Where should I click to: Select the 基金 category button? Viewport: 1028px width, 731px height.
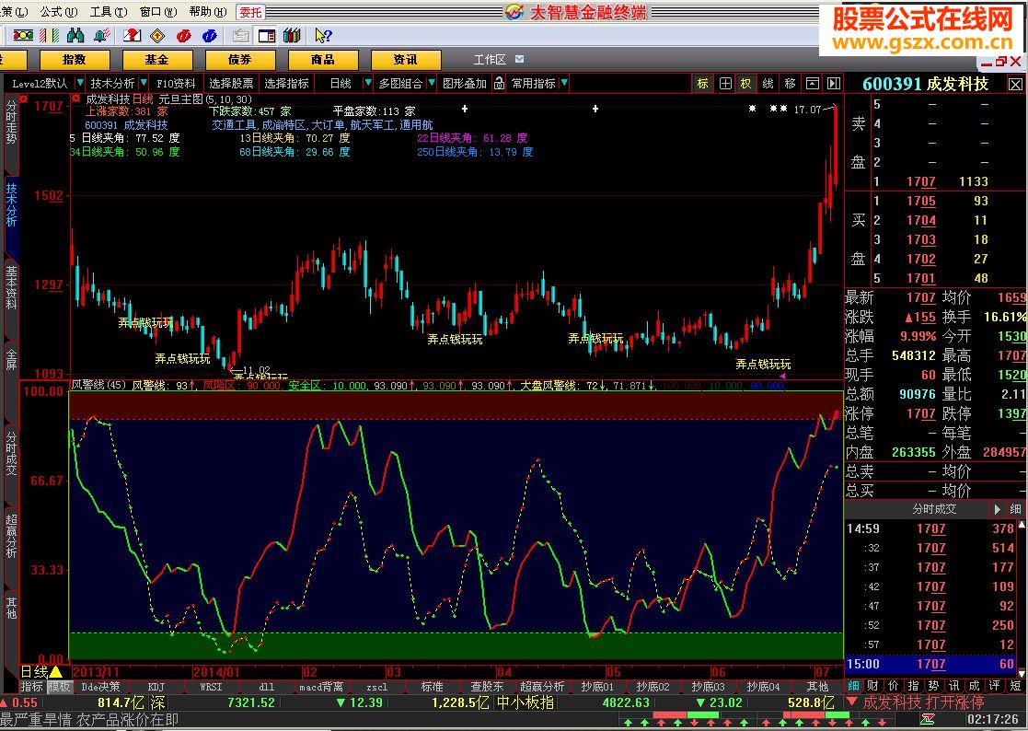[x=157, y=60]
